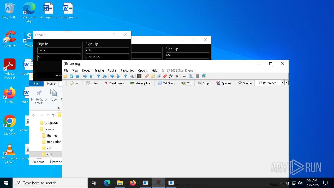Click the taskbar search box
The height and width of the screenshot is (188, 334).
50,183
